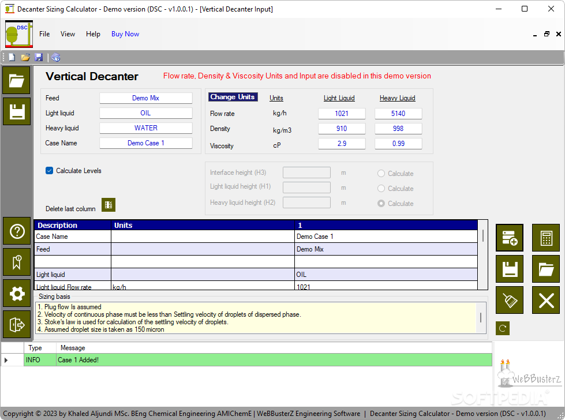Click the Open folder toolbar icon
Screen dimensions: 565x420
point(25,57)
